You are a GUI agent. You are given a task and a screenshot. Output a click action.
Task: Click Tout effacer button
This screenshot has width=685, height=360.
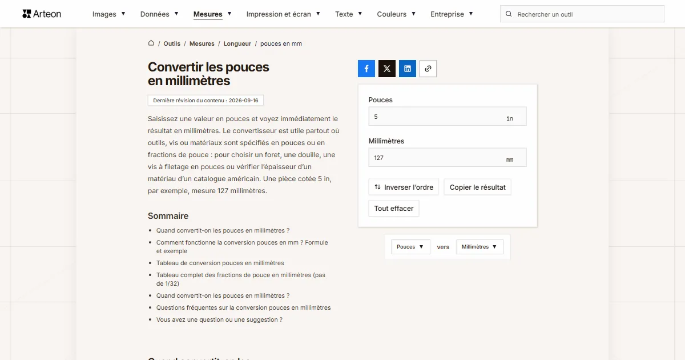[x=394, y=209]
